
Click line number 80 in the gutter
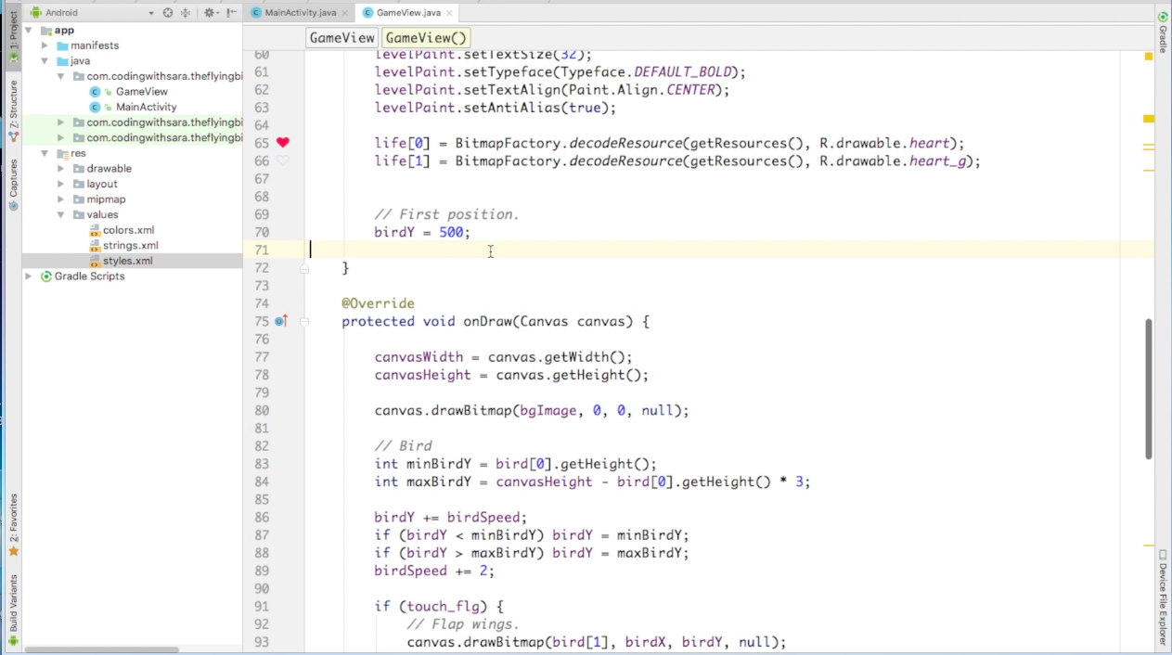(261, 410)
